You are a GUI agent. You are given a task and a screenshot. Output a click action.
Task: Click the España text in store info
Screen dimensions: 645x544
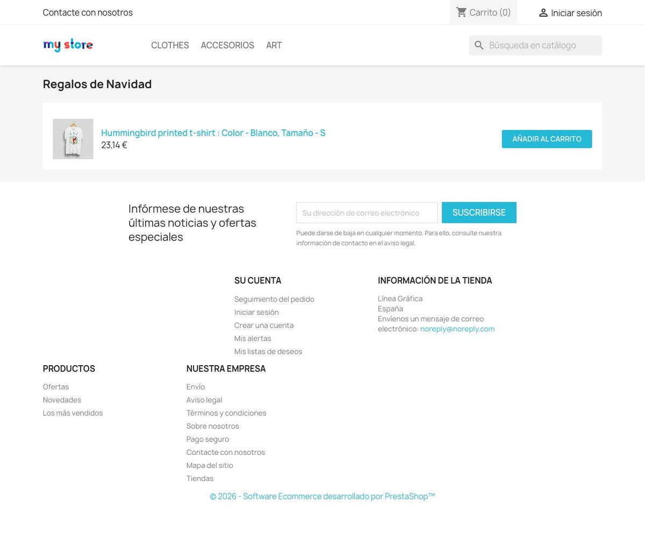pyautogui.click(x=390, y=309)
